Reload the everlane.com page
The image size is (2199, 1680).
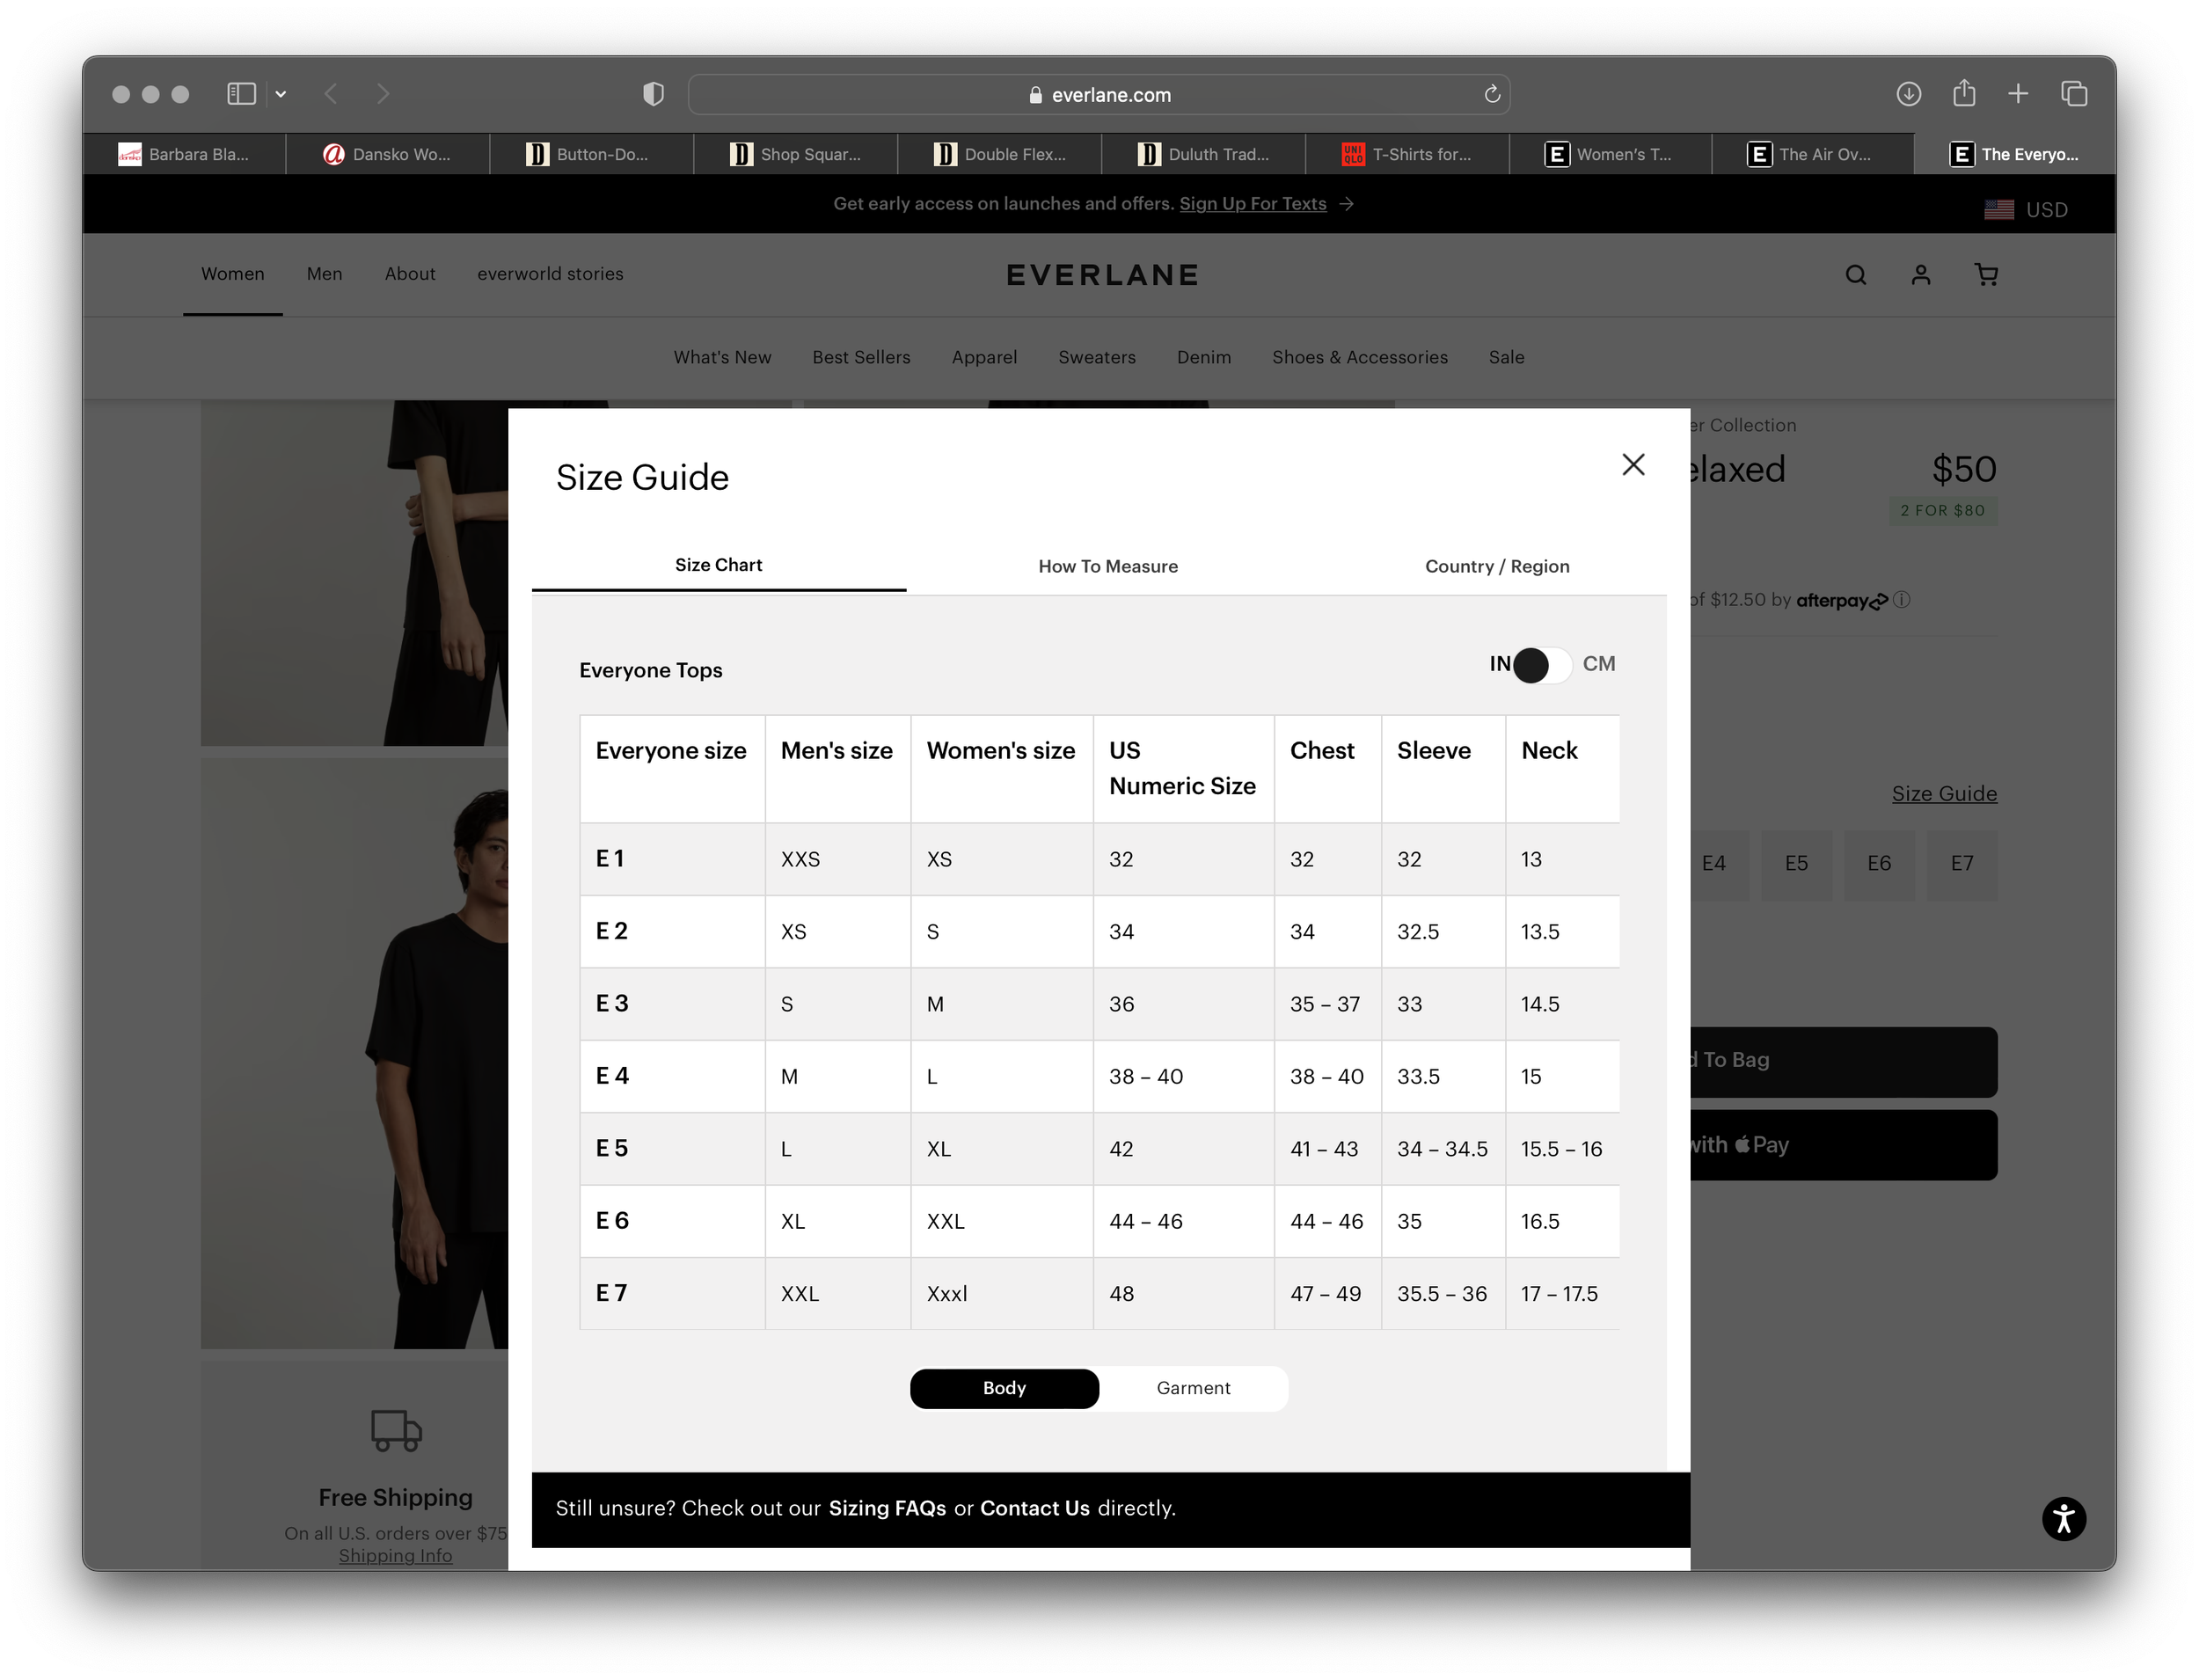click(1491, 94)
